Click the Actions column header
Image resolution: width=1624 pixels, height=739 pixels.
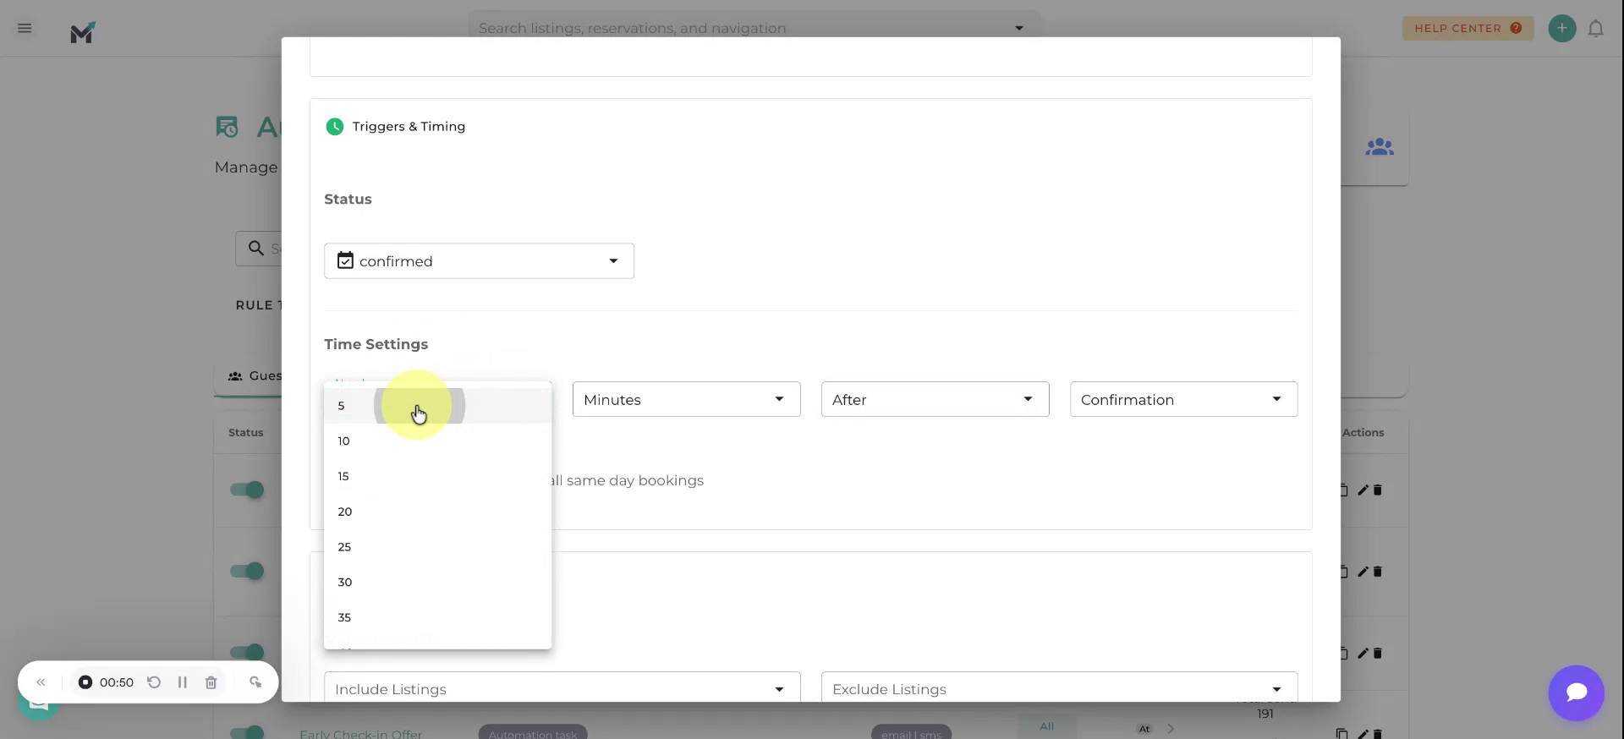(x=1363, y=433)
